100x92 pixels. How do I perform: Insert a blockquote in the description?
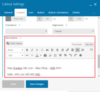47,50
